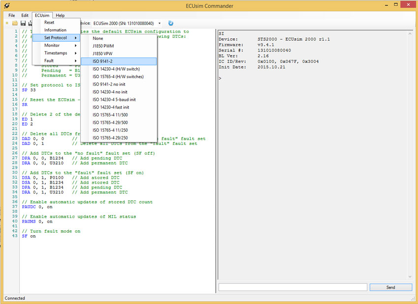The height and width of the screenshot is (304, 418).
Task: Open the Help menu
Action: pyautogui.click(x=60, y=15)
